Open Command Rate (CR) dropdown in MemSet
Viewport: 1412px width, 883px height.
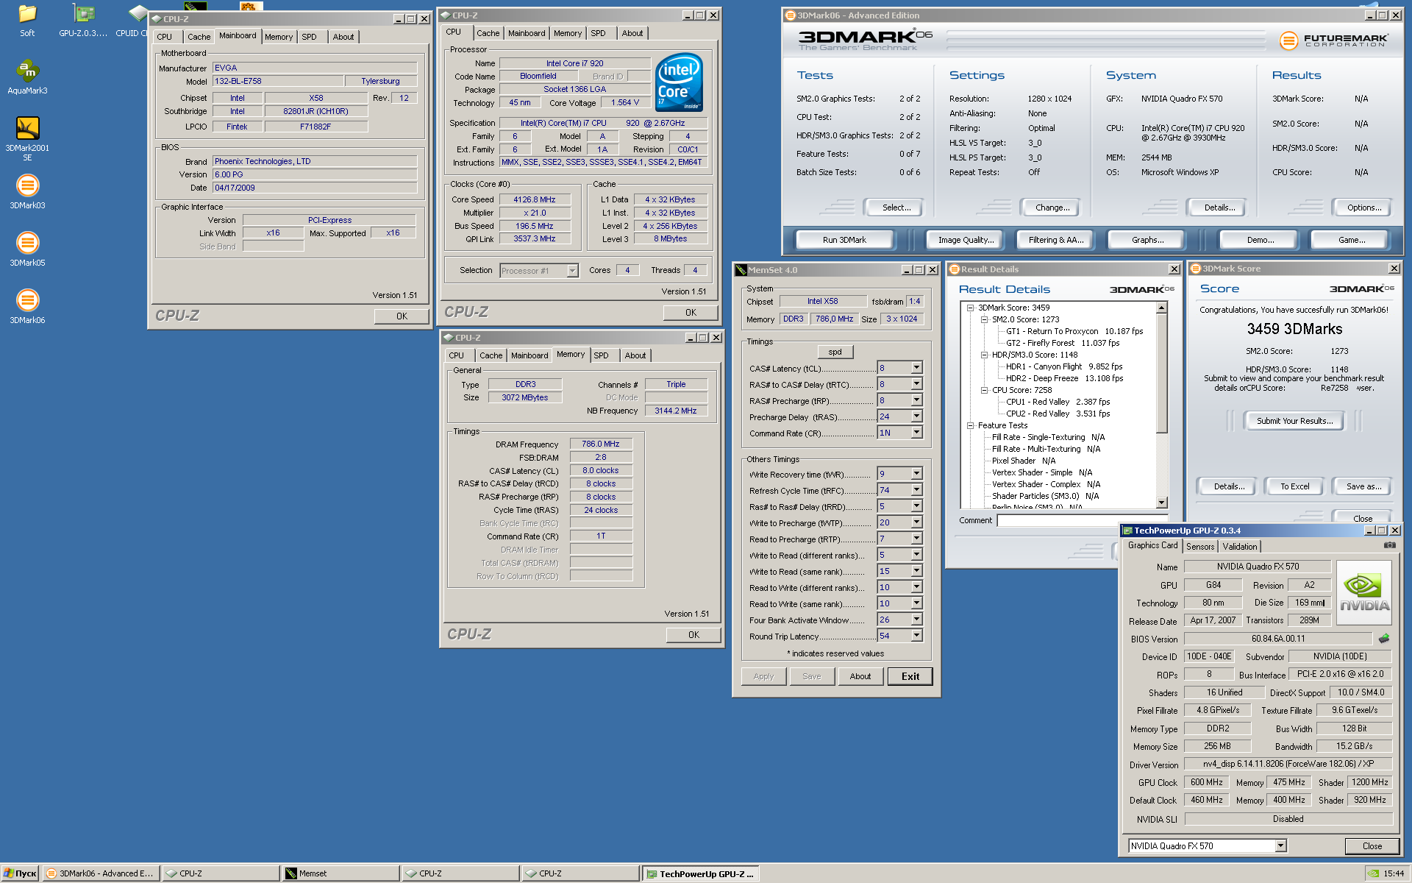(916, 433)
